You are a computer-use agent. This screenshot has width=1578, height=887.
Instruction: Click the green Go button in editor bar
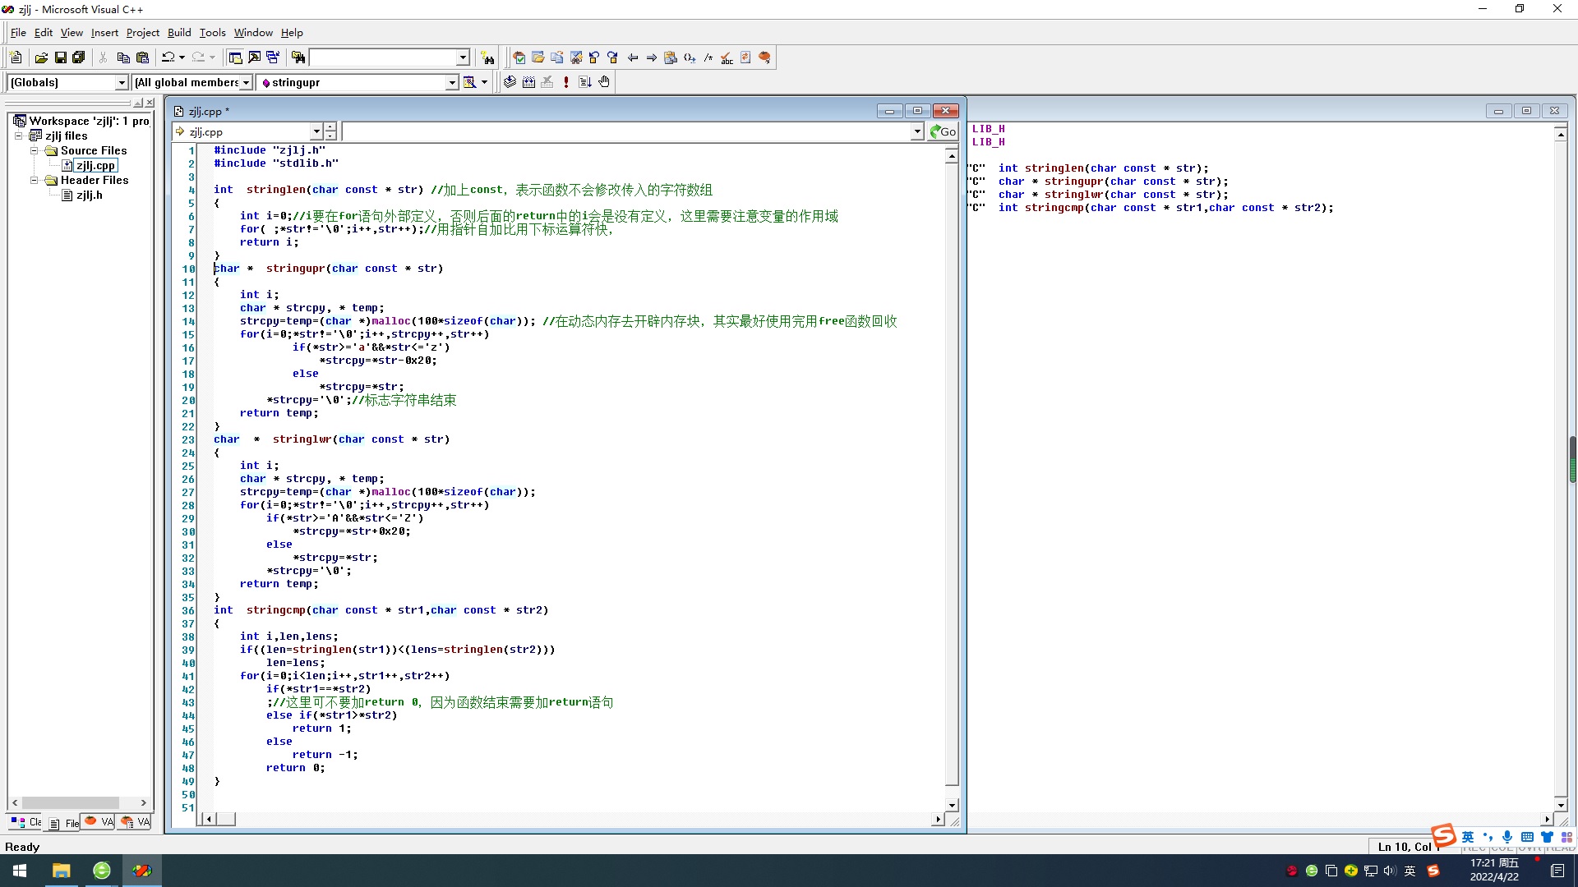[943, 131]
